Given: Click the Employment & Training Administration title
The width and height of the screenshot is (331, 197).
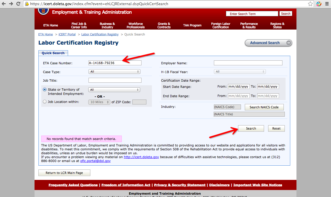Looking at the screenshot, I should click(x=92, y=12).
